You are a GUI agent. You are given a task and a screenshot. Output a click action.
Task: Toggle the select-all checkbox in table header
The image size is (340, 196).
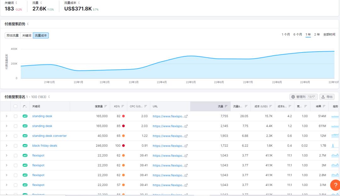tap(15, 106)
